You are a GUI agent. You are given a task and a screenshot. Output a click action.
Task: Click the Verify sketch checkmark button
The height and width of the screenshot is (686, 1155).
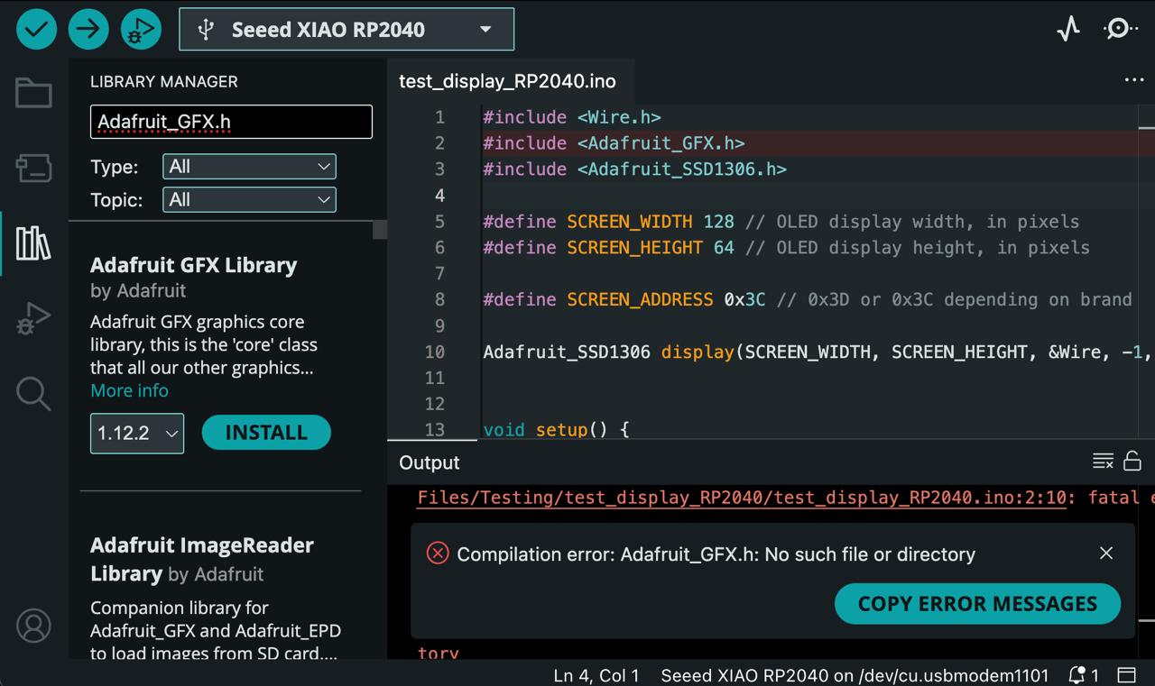tap(36, 30)
